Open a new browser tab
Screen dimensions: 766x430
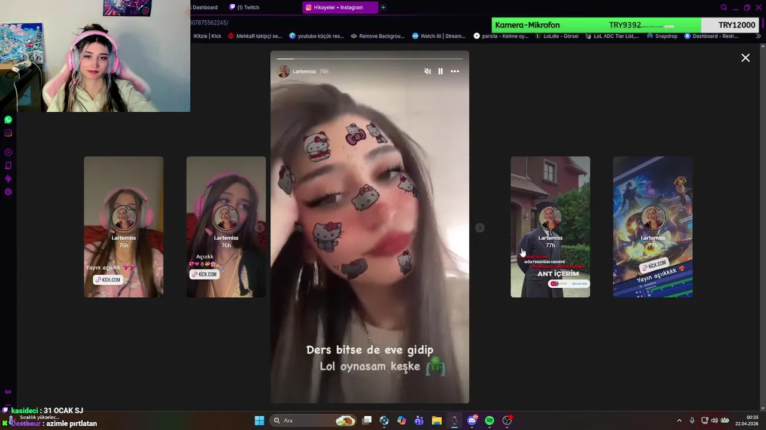click(x=383, y=7)
